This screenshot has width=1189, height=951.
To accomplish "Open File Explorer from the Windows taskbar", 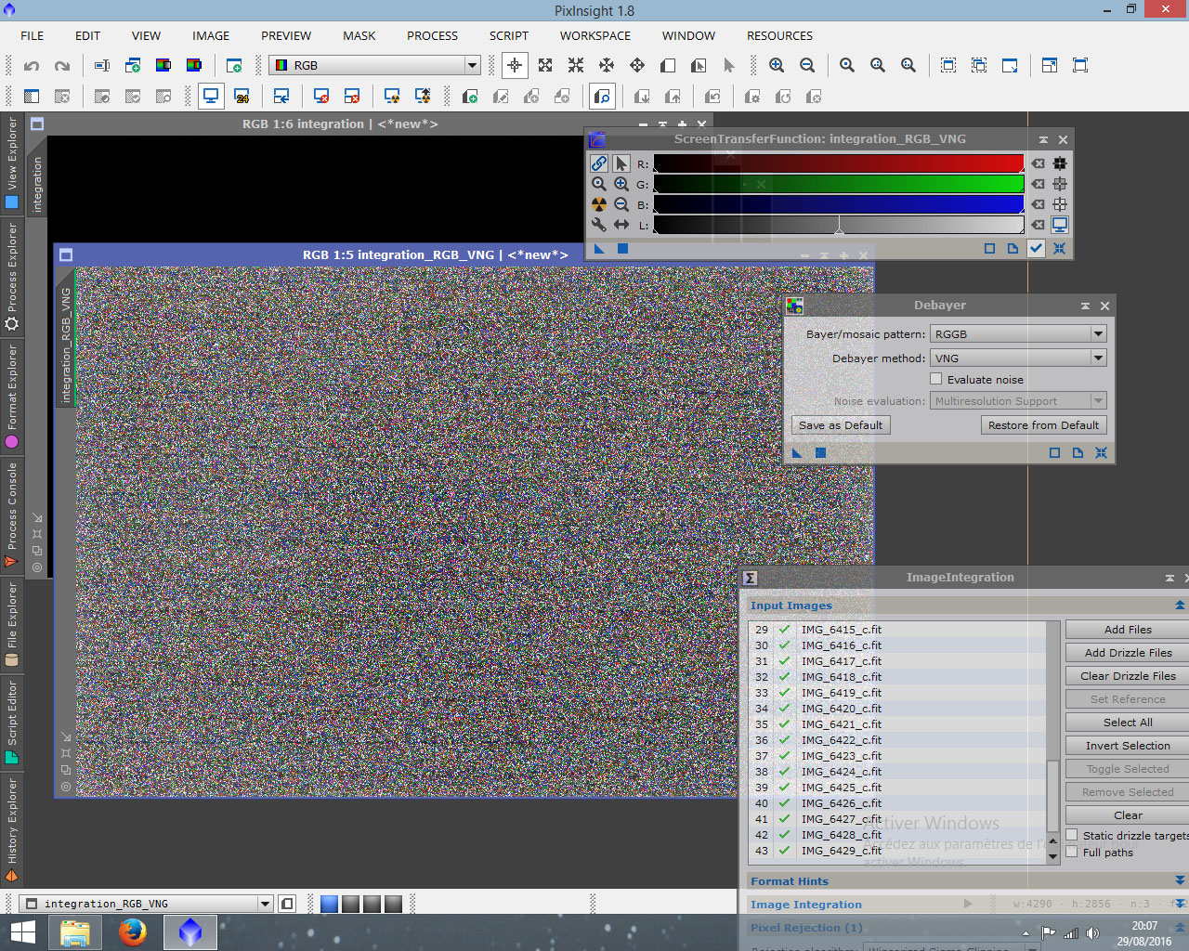I will (75, 931).
